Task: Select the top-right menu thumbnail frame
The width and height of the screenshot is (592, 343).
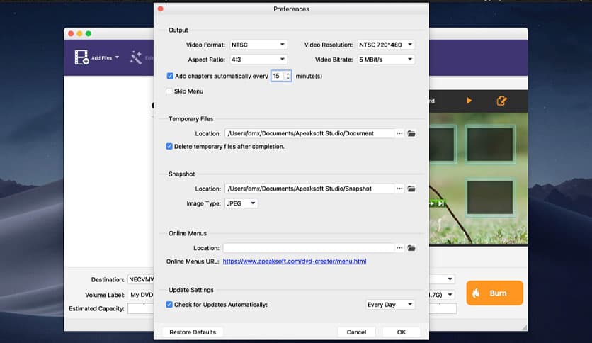Action: (x=490, y=144)
